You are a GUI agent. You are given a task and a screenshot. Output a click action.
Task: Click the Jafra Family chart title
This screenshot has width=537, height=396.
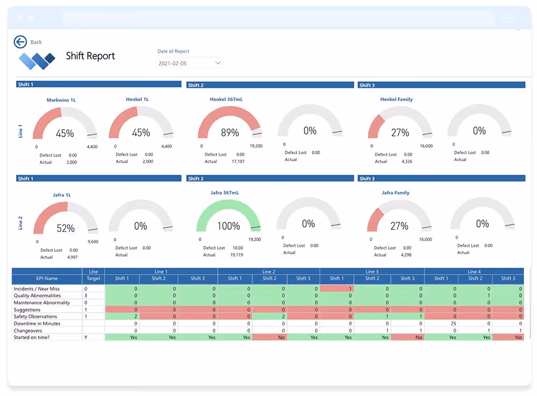coord(396,193)
